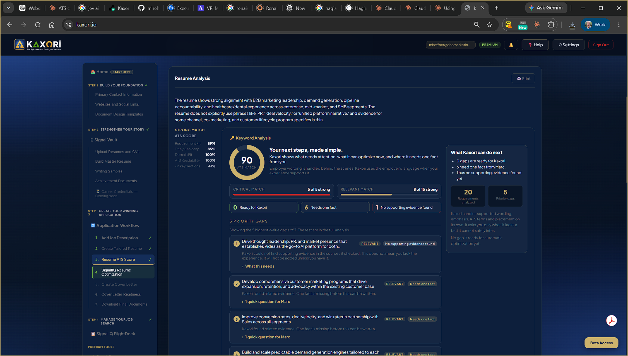Screen dimensions: 628x356
Task: Click the site information icon beside kaxori.io
Action: [x=69, y=25]
